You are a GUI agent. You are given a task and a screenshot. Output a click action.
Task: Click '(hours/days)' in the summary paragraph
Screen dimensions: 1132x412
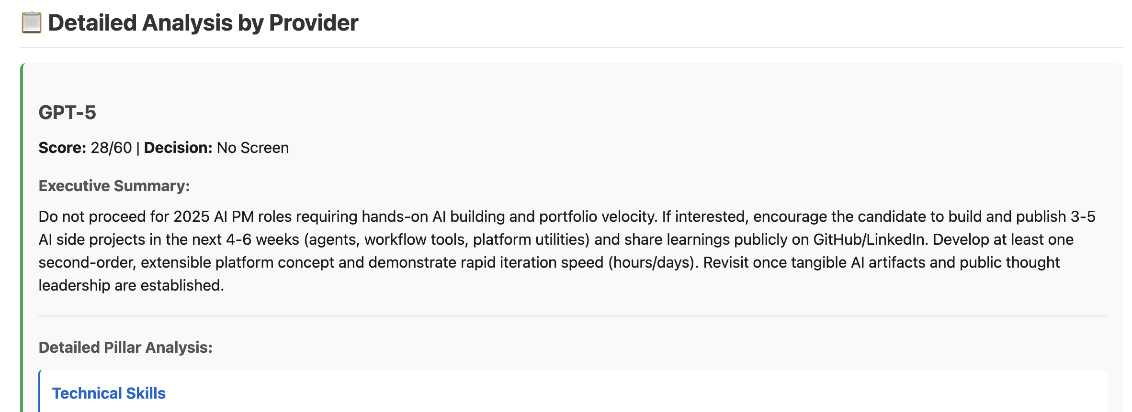pos(651,262)
